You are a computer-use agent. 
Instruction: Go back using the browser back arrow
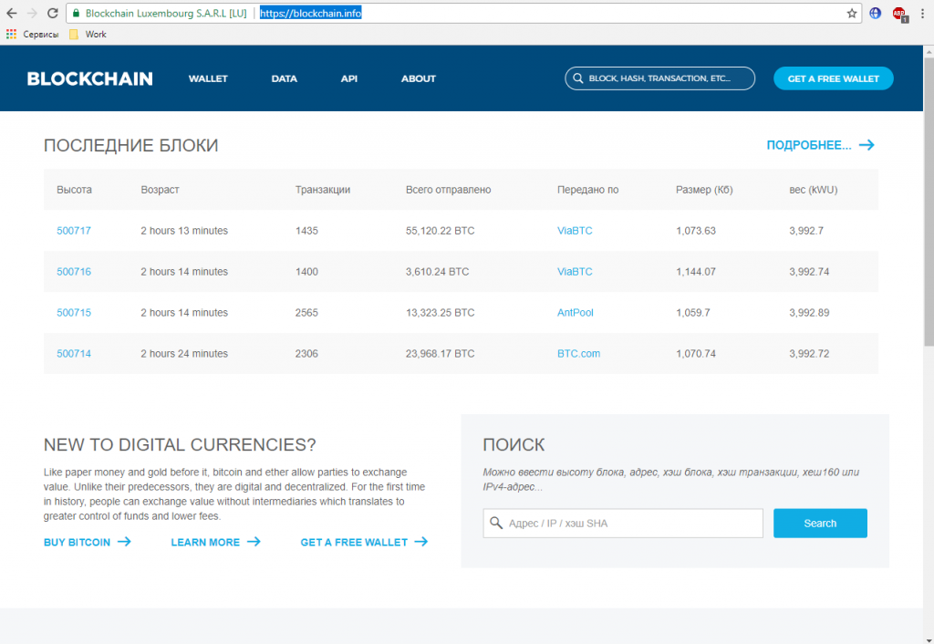coord(11,13)
